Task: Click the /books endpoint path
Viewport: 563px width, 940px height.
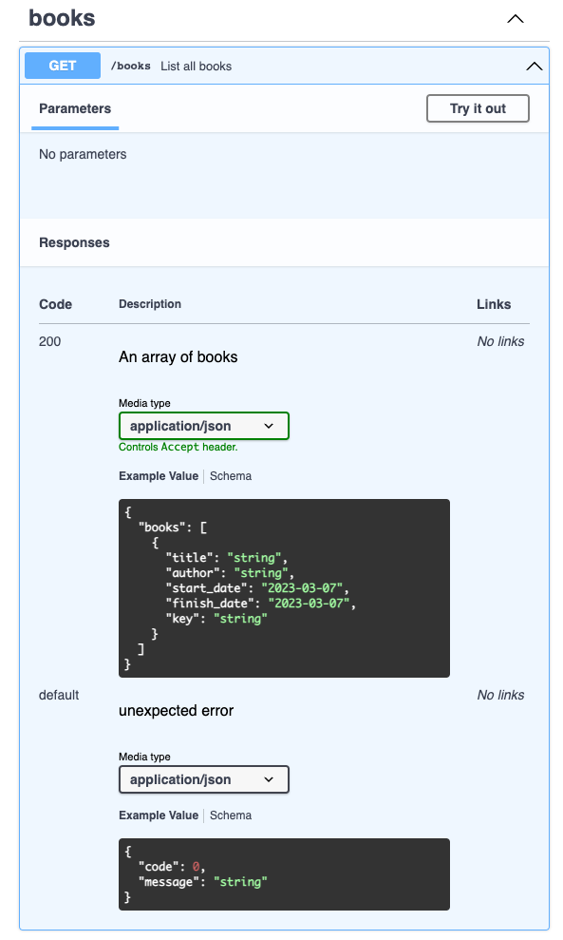Action: [131, 66]
